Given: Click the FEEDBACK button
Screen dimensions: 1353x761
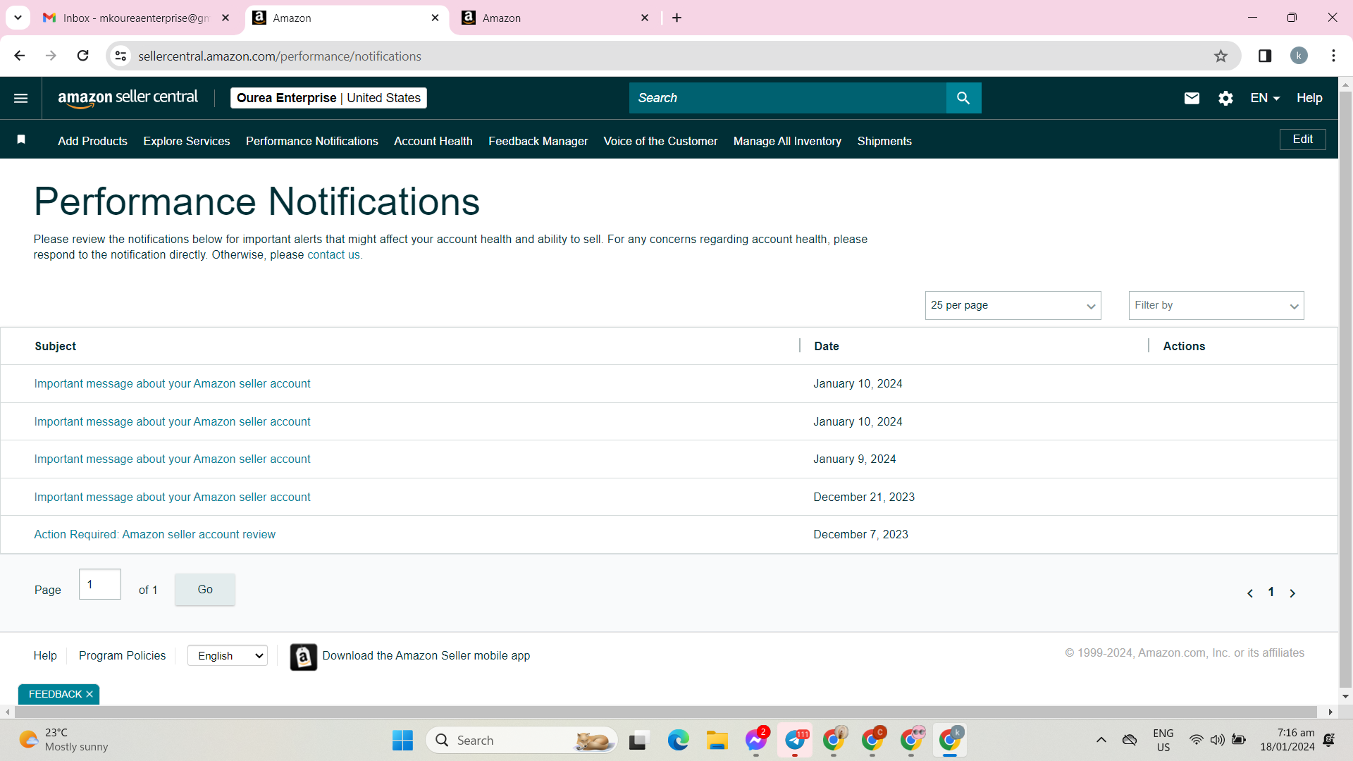Looking at the screenshot, I should 55,695.
